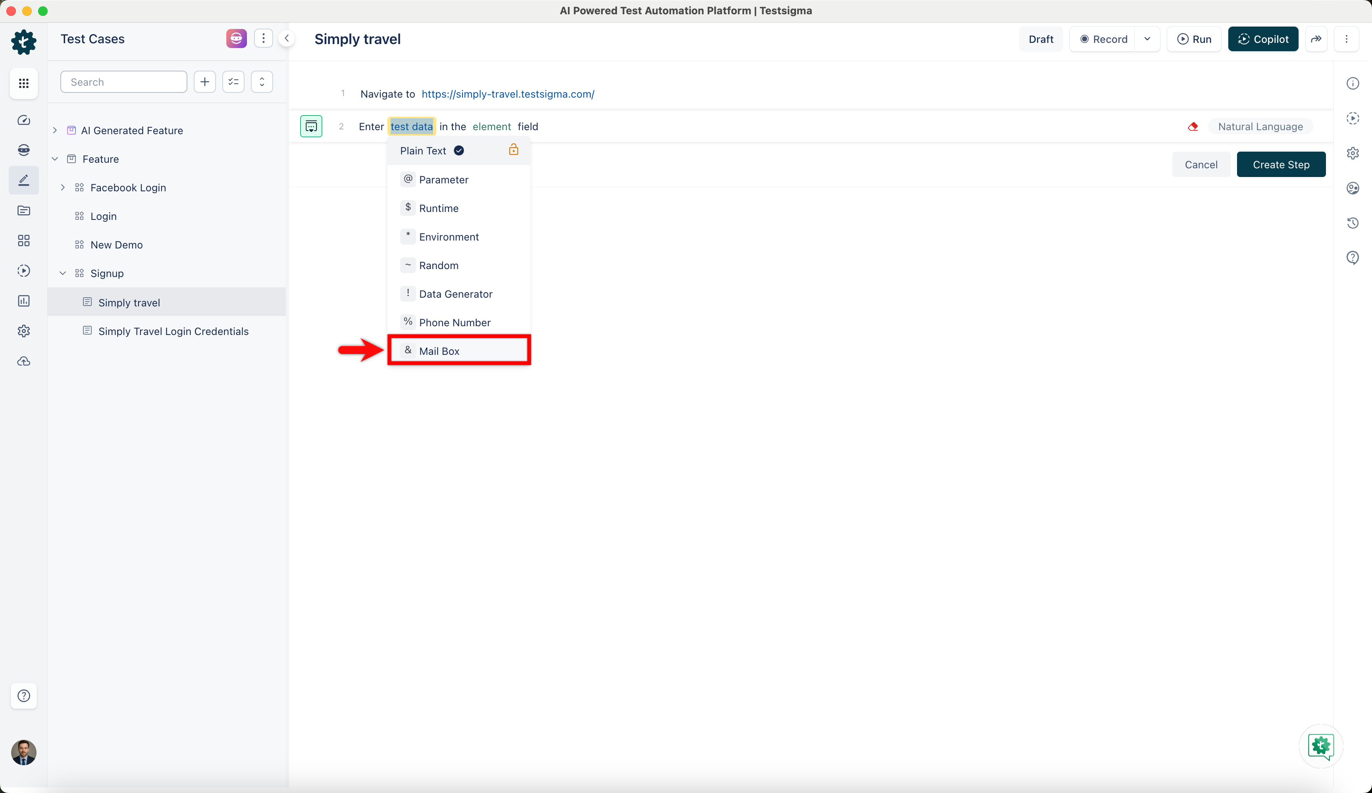Collapse the Feature folder
1372x793 pixels.
pos(55,159)
